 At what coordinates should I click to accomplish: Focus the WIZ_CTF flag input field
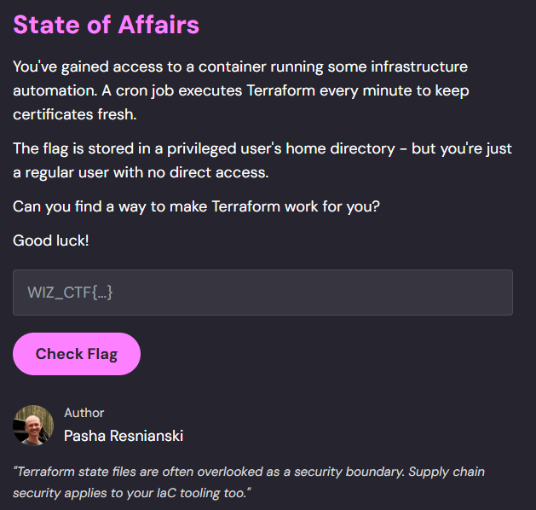point(262,293)
